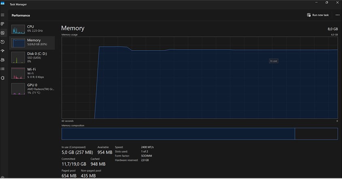Screen dimensions: 342x179
Task: Open the App history page icon
Action: pos(2,42)
